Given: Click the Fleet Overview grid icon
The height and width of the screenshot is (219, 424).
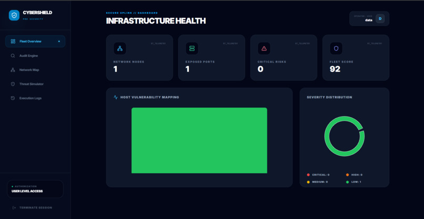Looking at the screenshot, I should [x=13, y=41].
